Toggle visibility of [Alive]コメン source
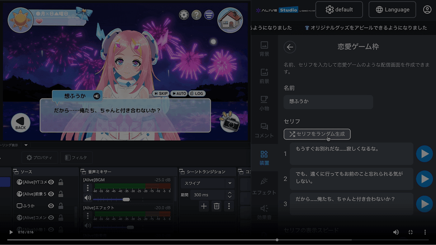436x245 pixels. pyautogui.click(x=51, y=218)
